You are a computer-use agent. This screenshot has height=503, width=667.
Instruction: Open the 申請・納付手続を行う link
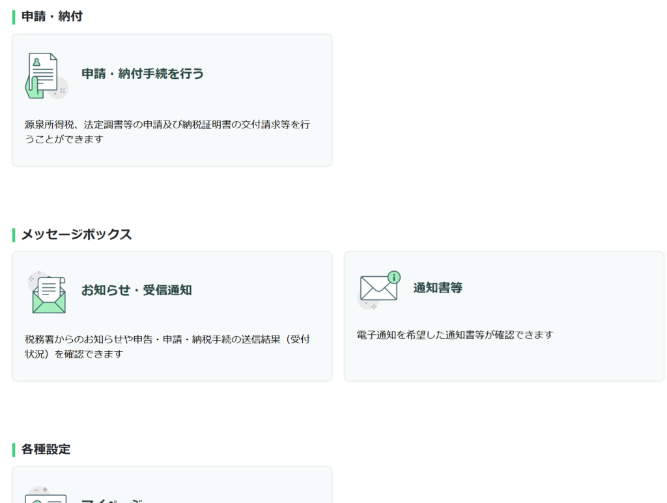[x=142, y=74]
